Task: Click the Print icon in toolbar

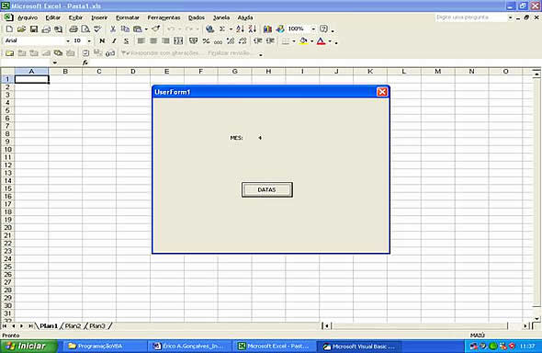Action: pyautogui.click(x=73, y=29)
